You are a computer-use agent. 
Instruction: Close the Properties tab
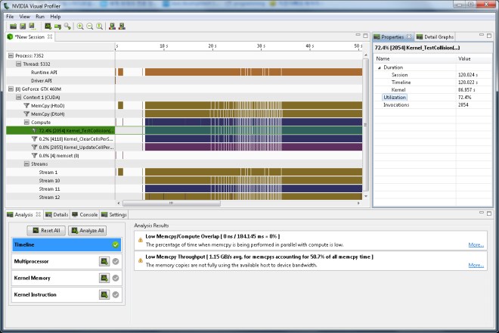point(409,36)
